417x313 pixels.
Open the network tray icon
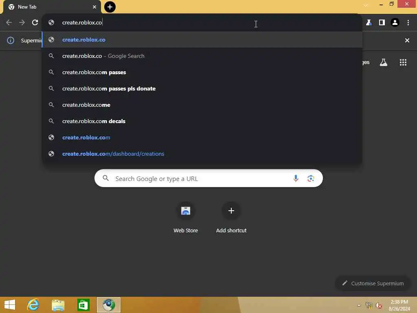point(369,305)
